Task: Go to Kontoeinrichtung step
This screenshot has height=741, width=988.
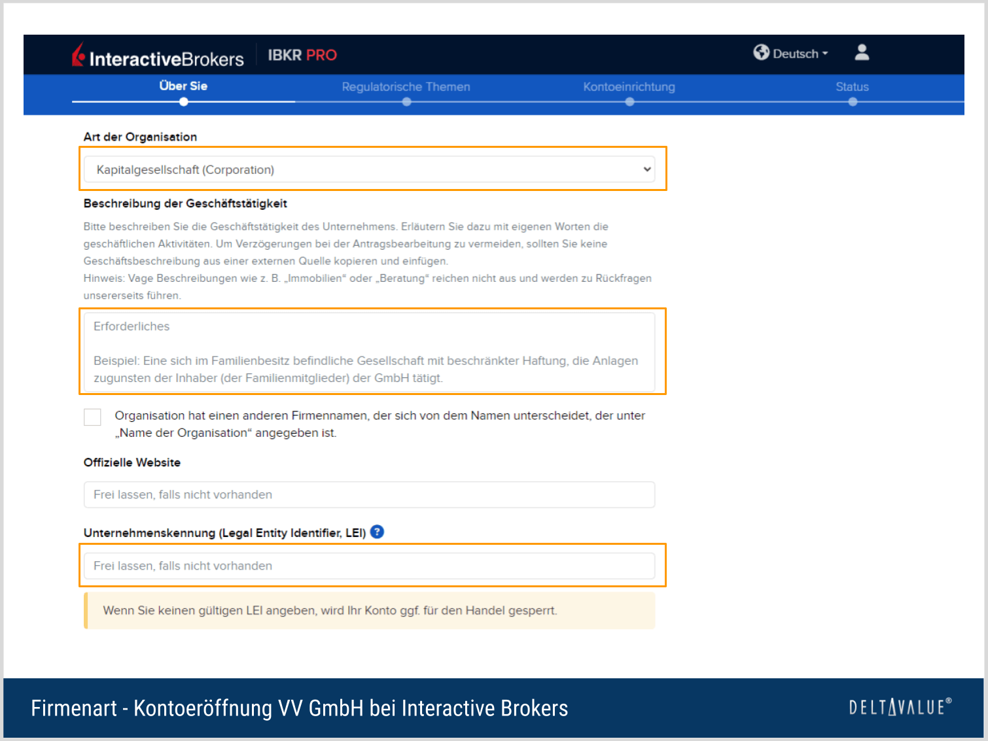Action: point(629,87)
